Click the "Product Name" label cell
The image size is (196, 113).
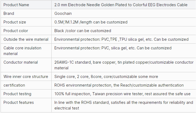pyautogui.click(x=16, y=5)
